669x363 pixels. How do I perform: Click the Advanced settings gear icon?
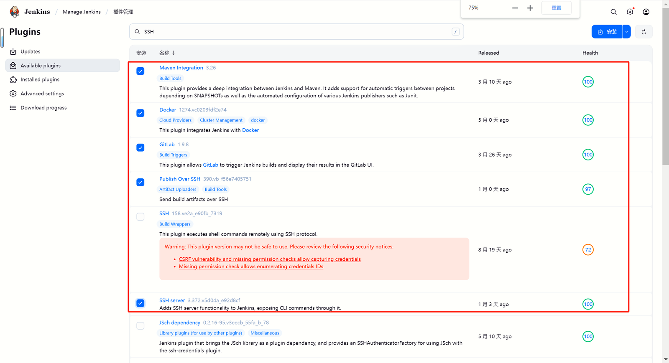(x=13, y=94)
